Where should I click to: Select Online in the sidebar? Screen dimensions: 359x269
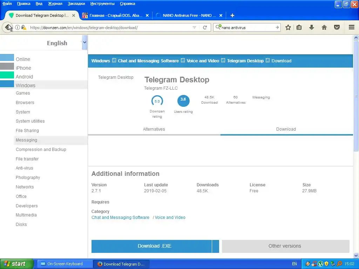click(23, 59)
